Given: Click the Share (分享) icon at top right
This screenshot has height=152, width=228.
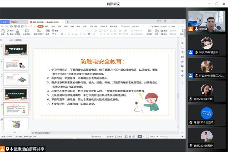Looking at the screenshot, I should [172, 26].
